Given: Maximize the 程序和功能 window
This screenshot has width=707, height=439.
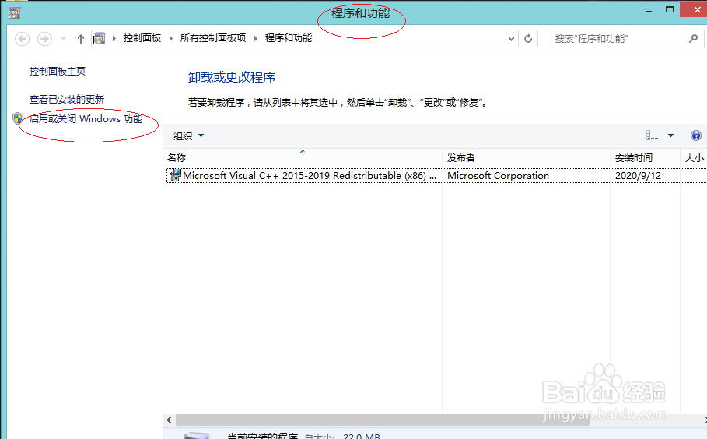Looking at the screenshot, I should [x=670, y=10].
